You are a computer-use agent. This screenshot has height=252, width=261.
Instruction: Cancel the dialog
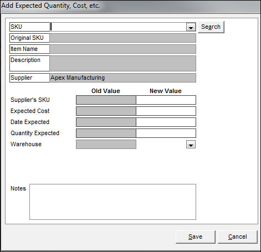pyautogui.click(x=238, y=236)
